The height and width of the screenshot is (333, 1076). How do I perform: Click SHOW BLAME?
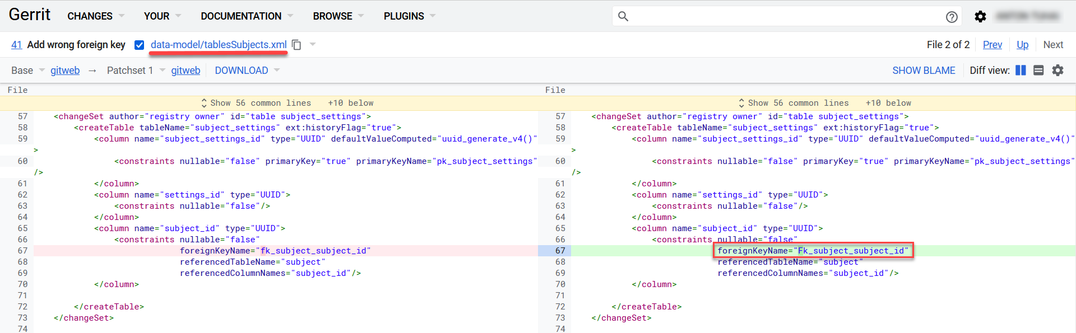tap(924, 71)
